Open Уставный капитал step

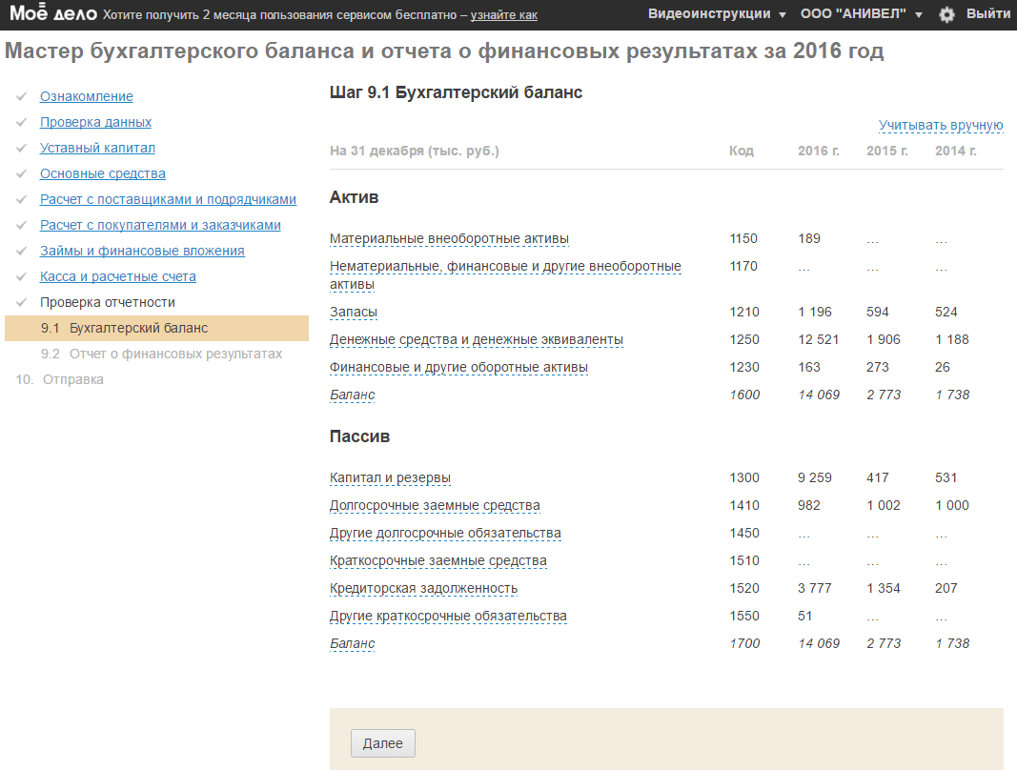[97, 148]
